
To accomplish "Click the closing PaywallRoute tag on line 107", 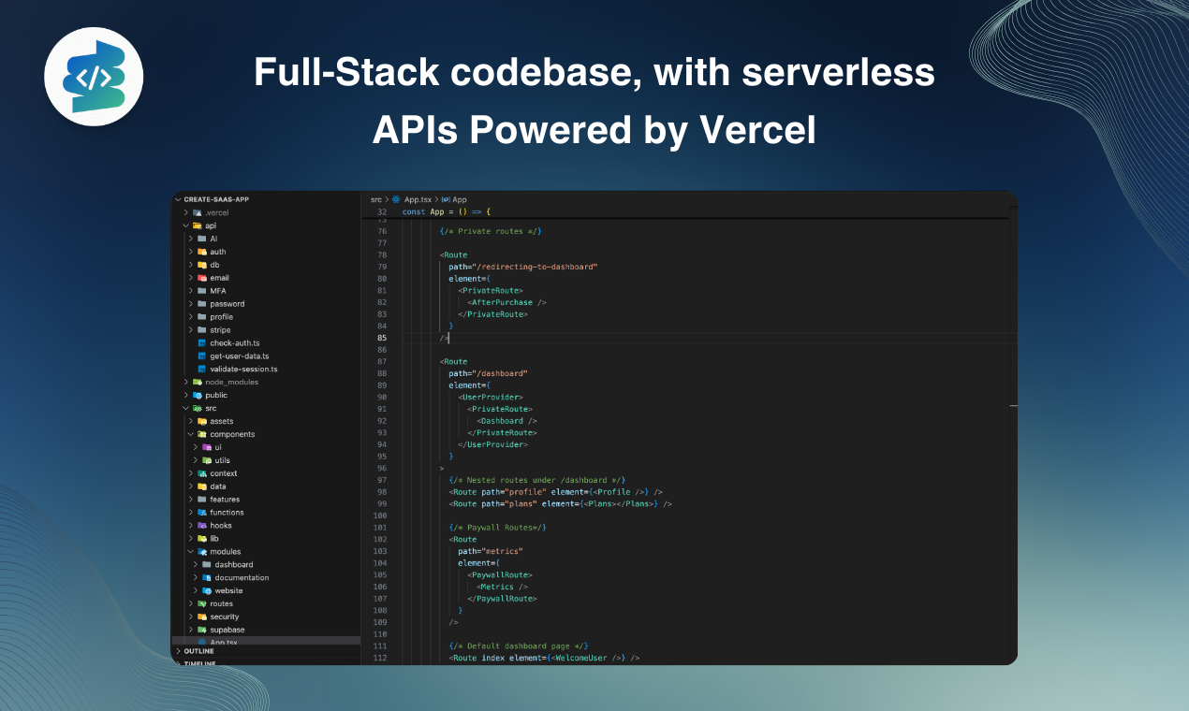I will 502,599.
